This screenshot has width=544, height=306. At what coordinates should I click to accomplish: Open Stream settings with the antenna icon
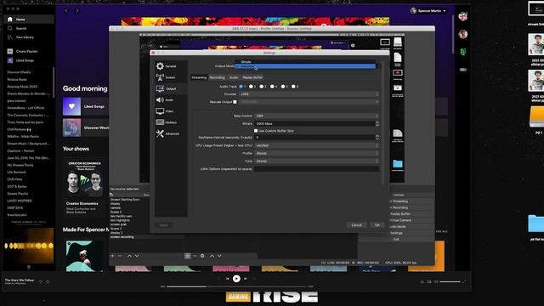(x=160, y=77)
